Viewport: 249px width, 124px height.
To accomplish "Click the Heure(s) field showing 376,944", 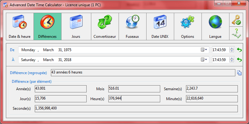I will 134,99.
